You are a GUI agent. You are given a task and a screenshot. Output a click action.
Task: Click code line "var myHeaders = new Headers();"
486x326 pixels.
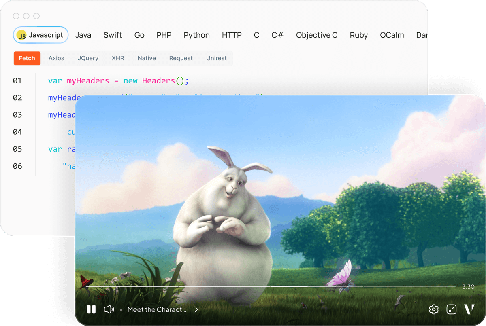point(119,81)
